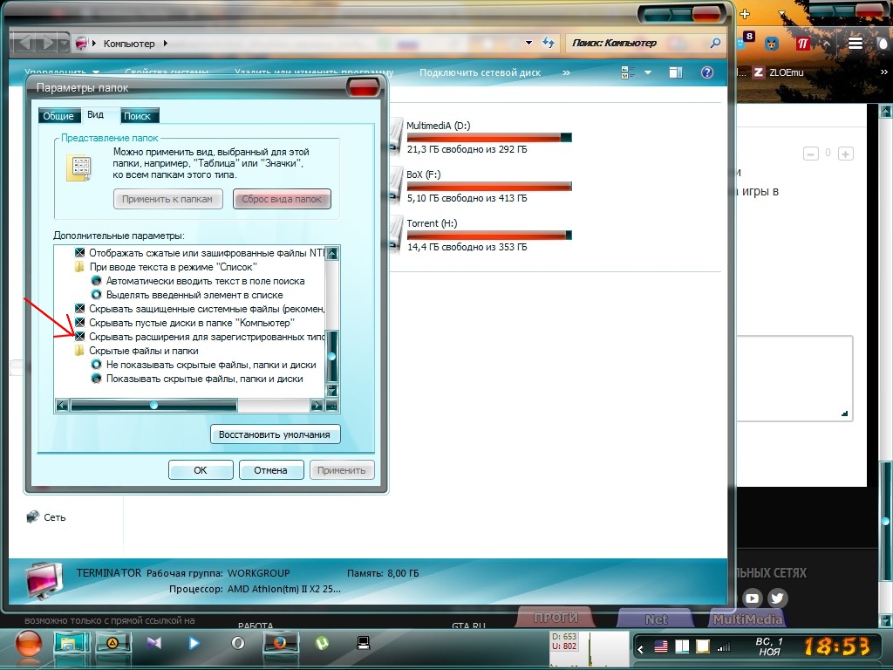Expand the Explorer toolbar overflow chevron
This screenshot has width=893, height=670.
tap(566, 72)
